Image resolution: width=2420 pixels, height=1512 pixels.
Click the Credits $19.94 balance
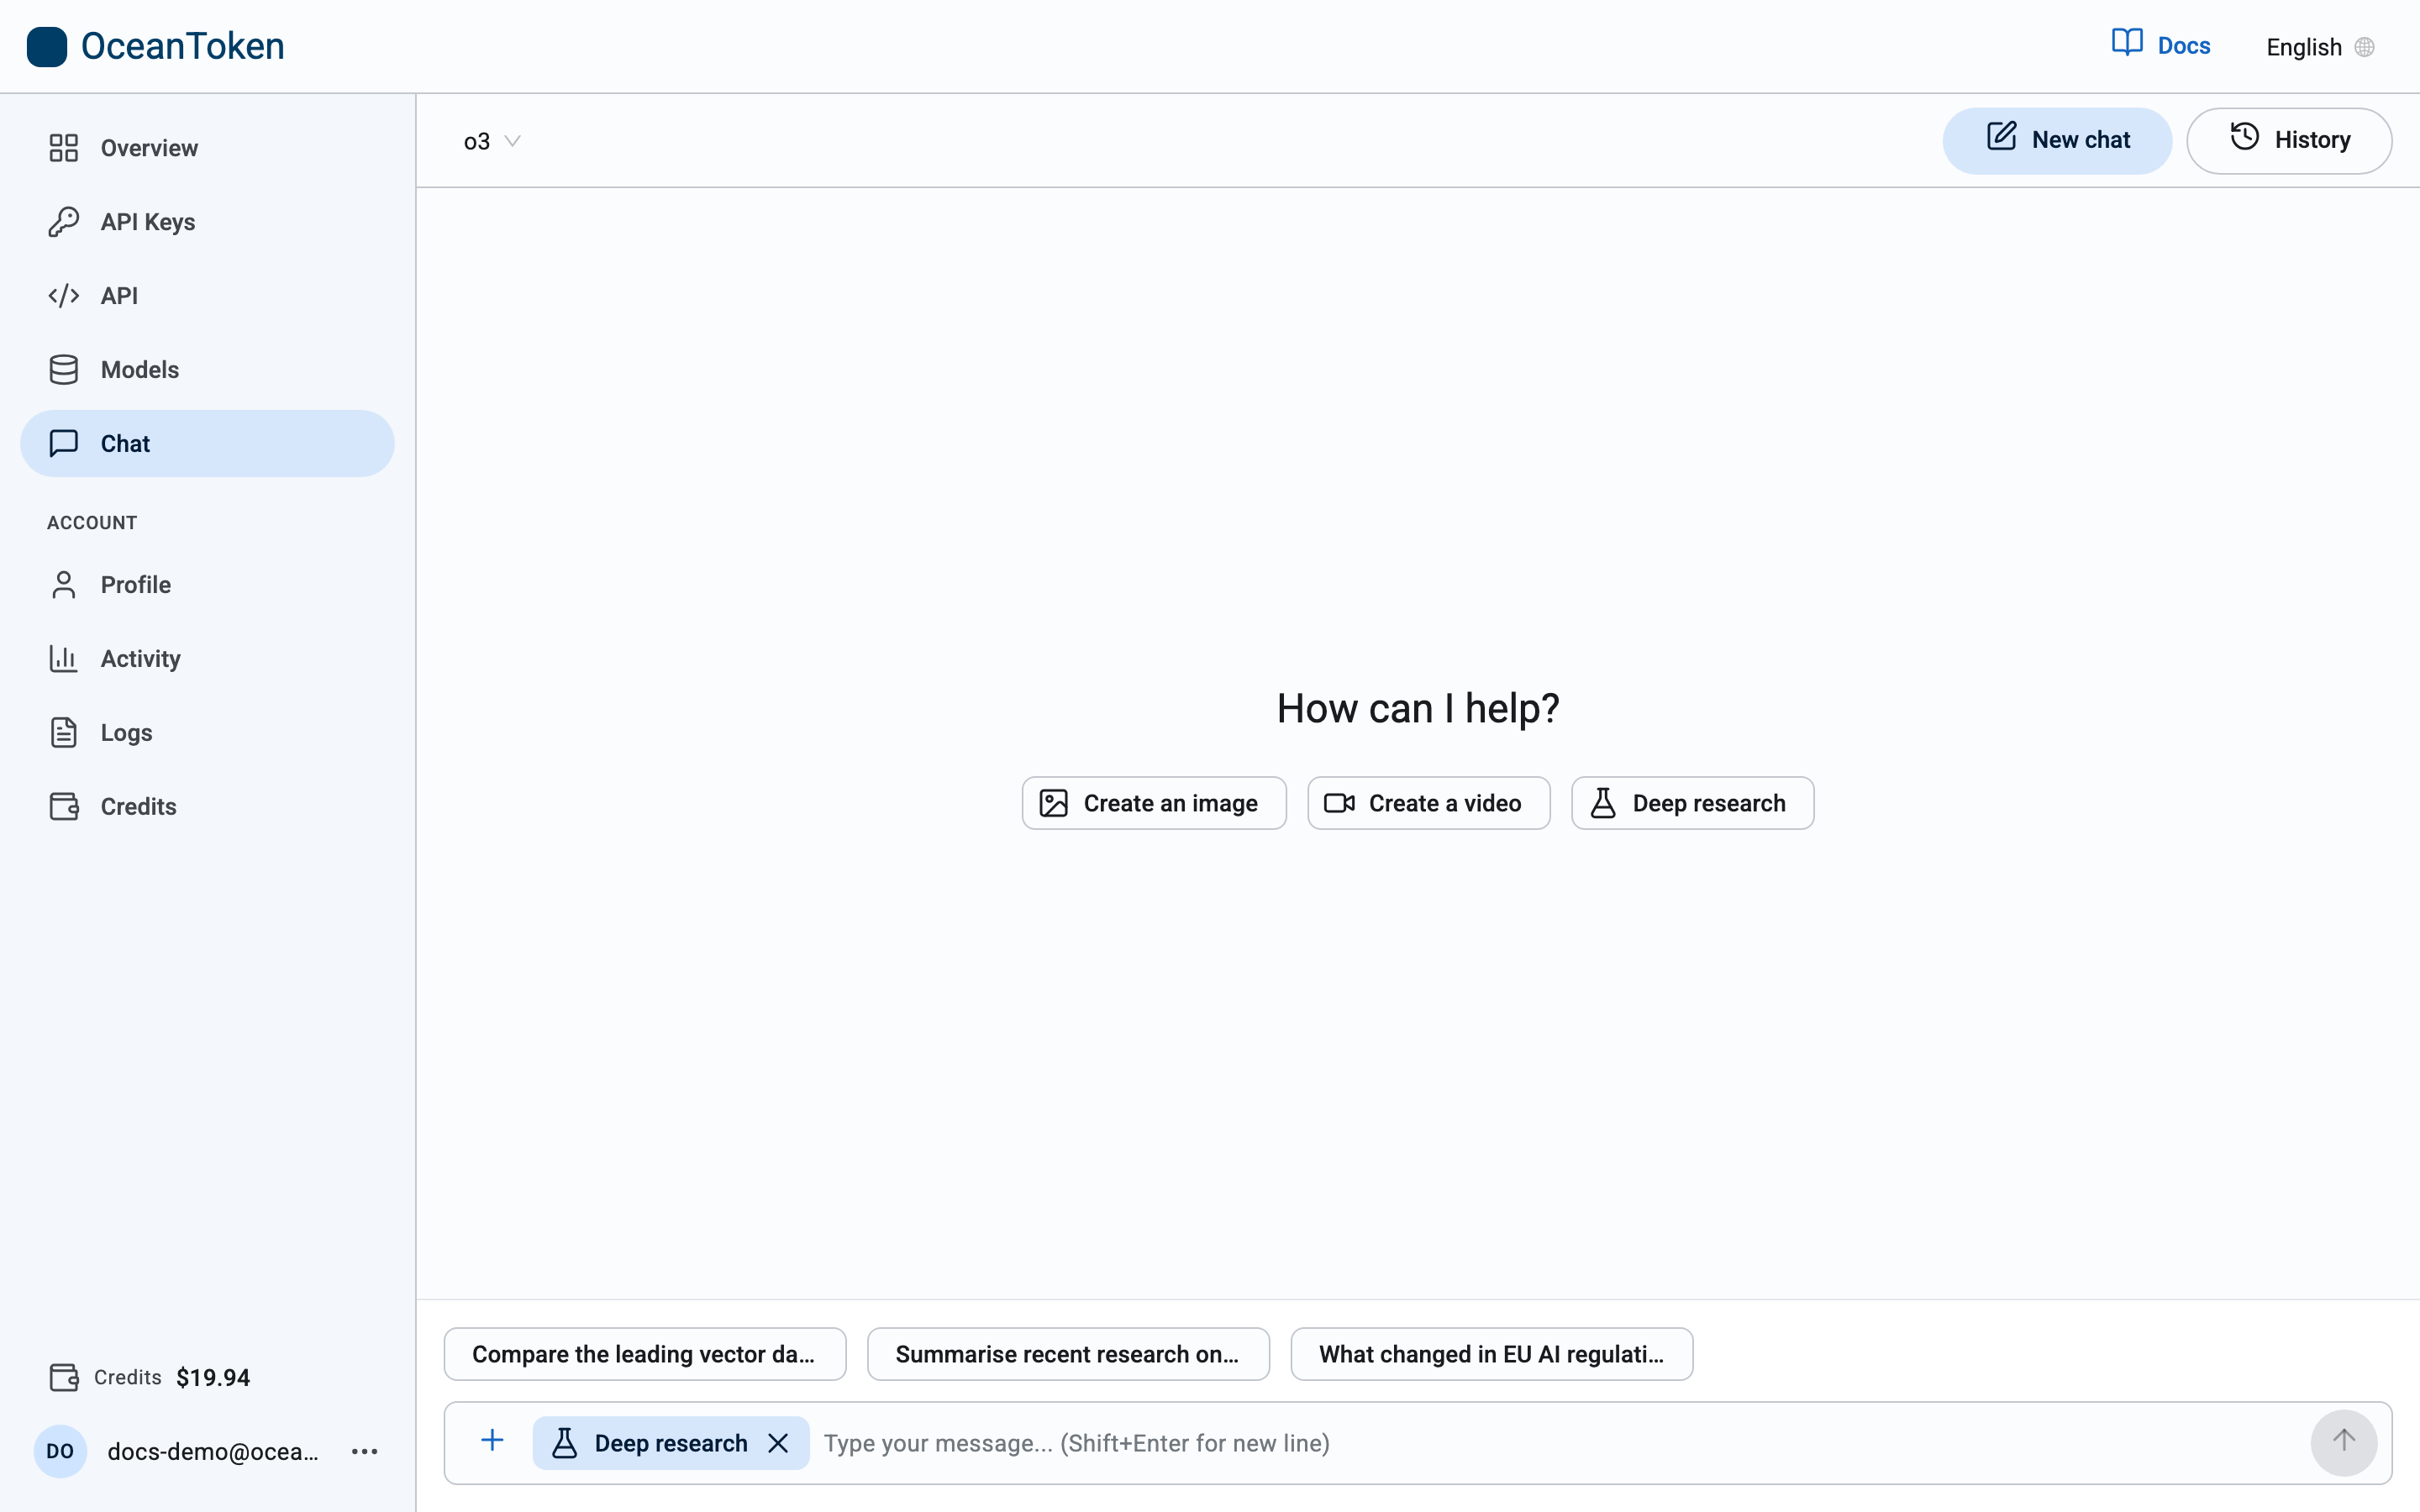[150, 1377]
